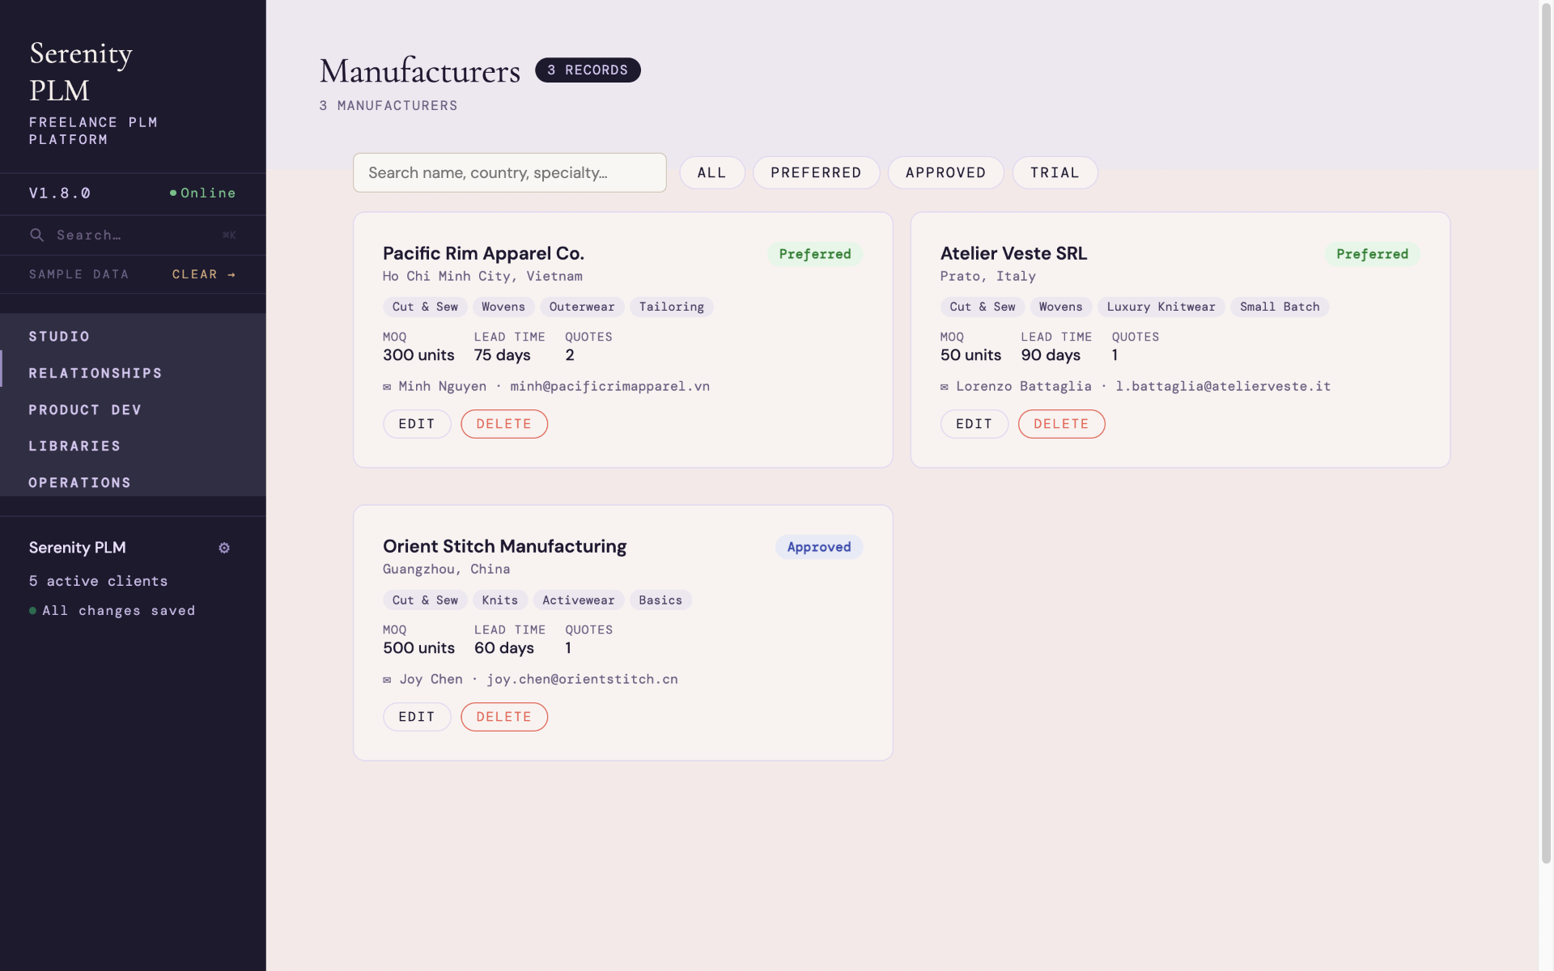This screenshot has height=971, width=1554.
Task: Click the Small Batch tag
Action: point(1280,307)
